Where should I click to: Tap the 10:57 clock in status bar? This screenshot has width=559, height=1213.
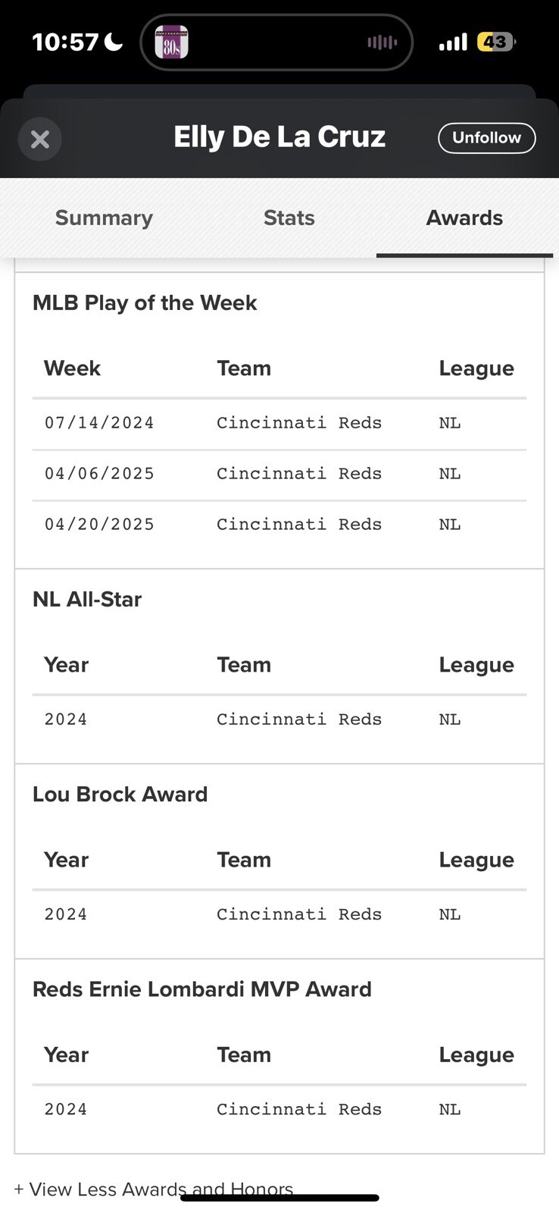(65, 42)
